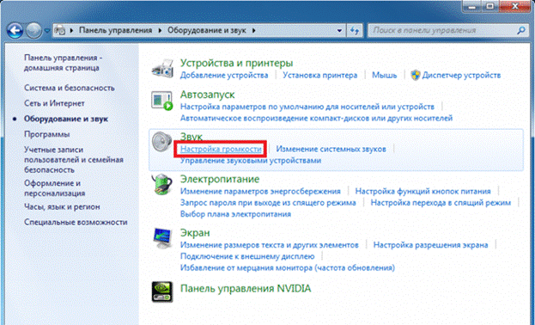Click Управление звуковыми устройствами link
535x325 pixels.
tap(251, 161)
